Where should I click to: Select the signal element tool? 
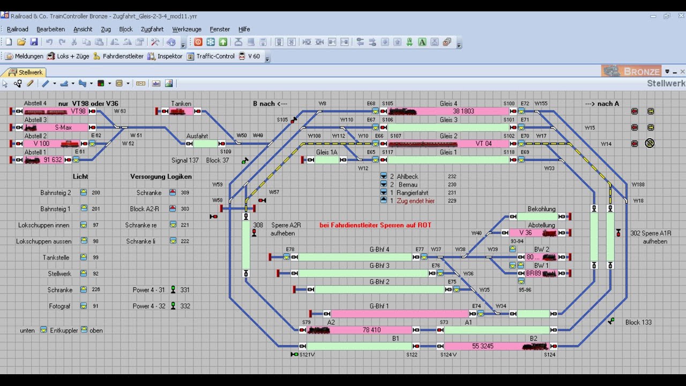[x=101, y=84]
